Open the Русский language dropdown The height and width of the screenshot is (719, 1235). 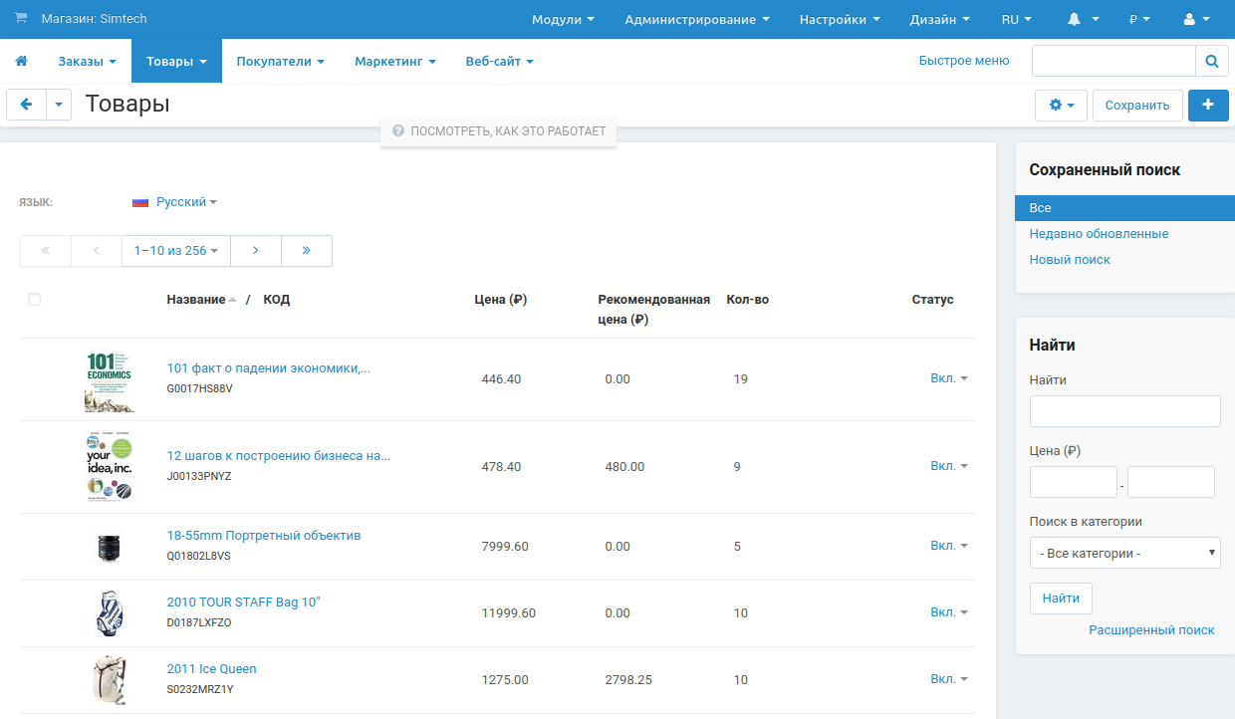pos(175,202)
